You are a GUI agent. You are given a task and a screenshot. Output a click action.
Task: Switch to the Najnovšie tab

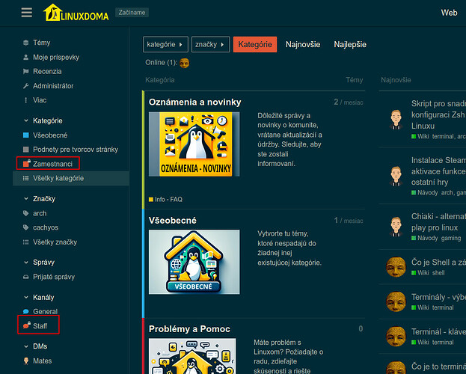point(303,44)
